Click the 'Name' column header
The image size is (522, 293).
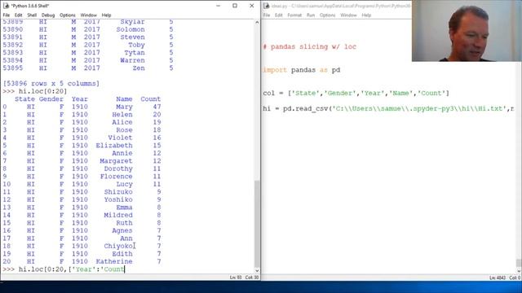pos(124,99)
